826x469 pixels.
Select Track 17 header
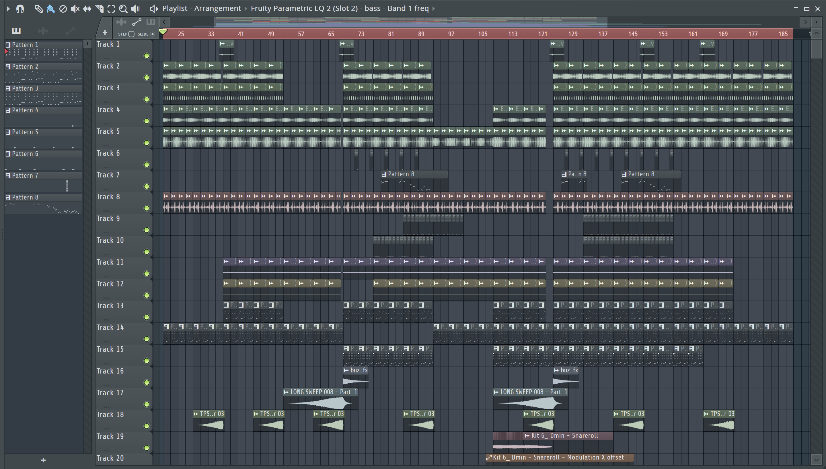(x=124, y=399)
